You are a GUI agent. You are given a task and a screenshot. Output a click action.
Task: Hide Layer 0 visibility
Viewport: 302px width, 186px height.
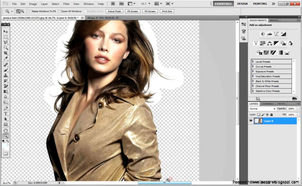(251, 121)
